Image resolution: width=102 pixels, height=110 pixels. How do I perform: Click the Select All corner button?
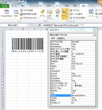(3, 29)
